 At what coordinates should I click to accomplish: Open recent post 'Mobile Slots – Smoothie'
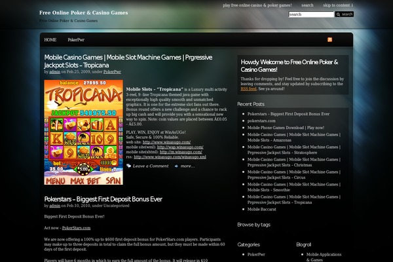click(x=294, y=187)
